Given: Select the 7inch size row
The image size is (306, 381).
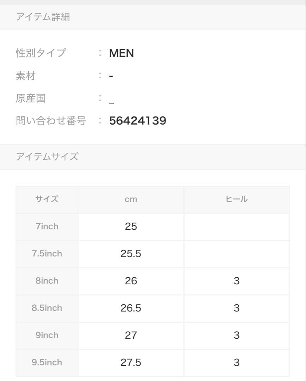Looking at the screenshot, I should click(x=47, y=226).
